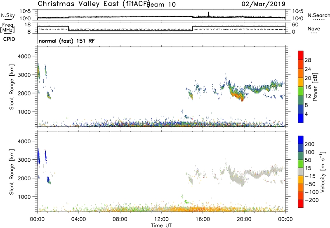330x228 pixels.
Task: Click the date '02/Mar/2019'
Action: tap(263, 4)
